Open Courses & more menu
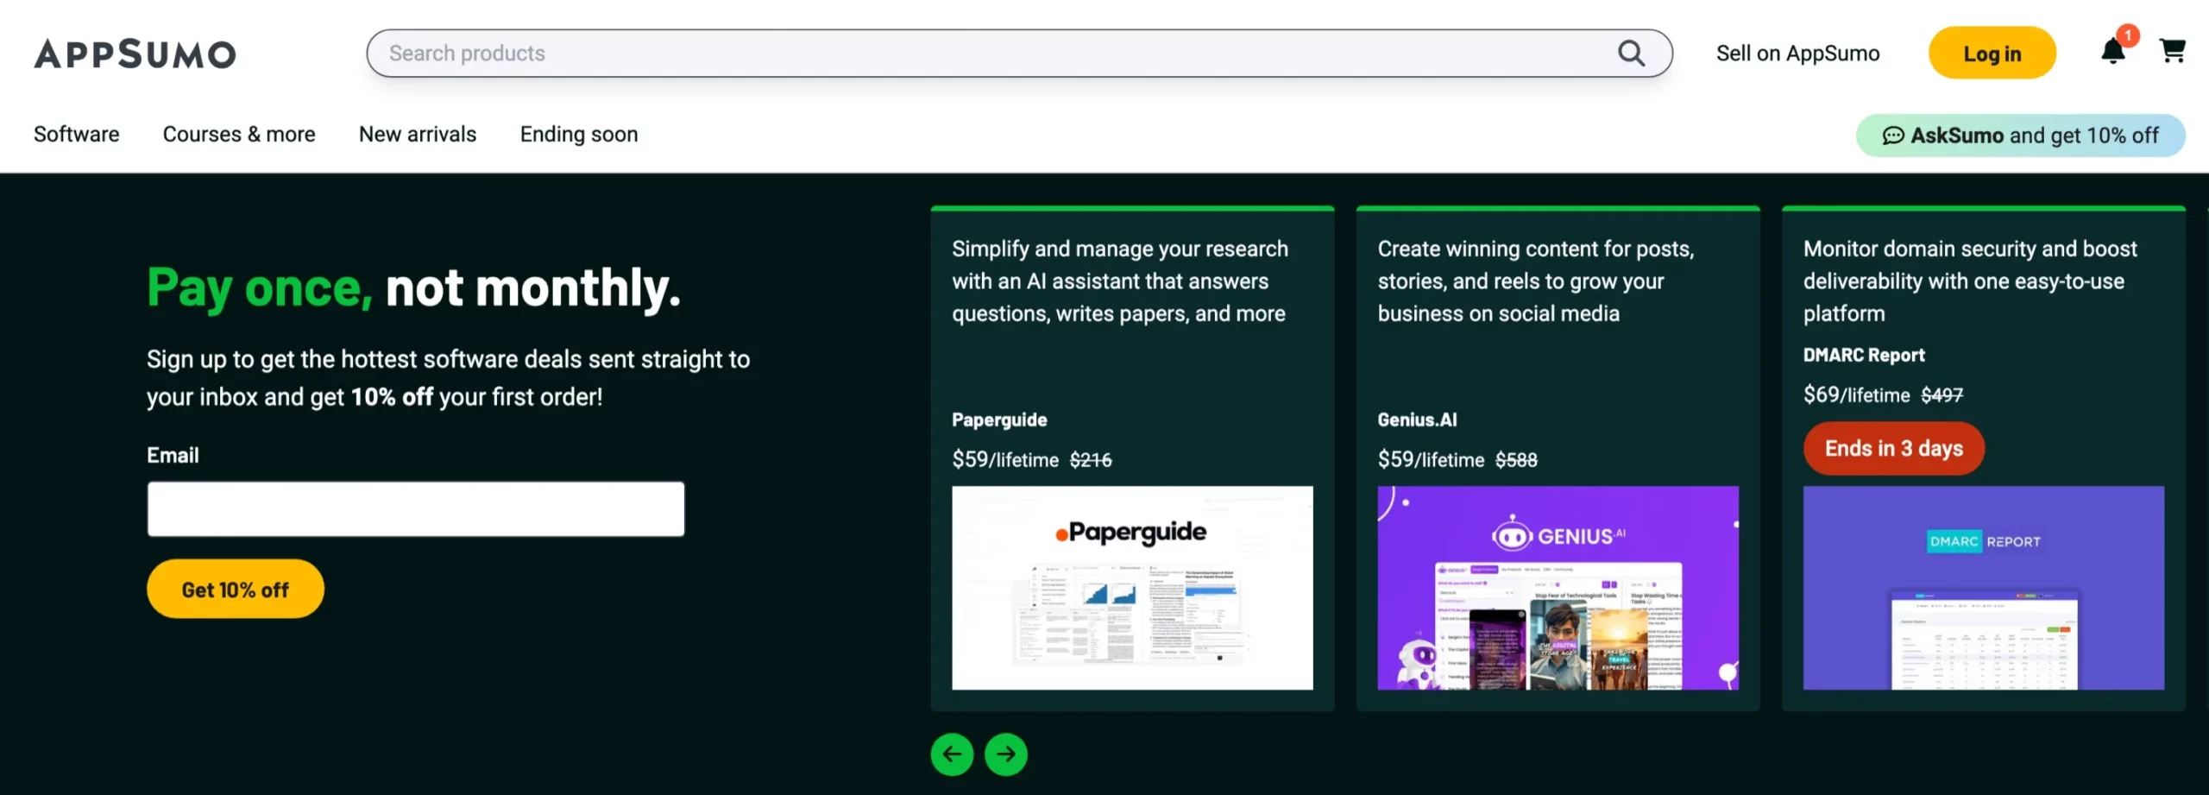 click(x=239, y=135)
